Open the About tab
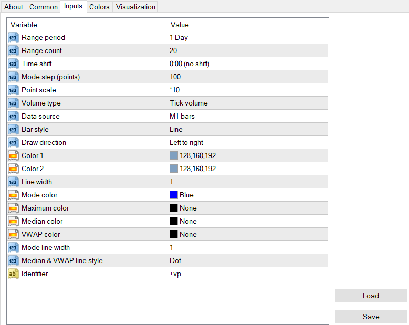 tap(13, 7)
